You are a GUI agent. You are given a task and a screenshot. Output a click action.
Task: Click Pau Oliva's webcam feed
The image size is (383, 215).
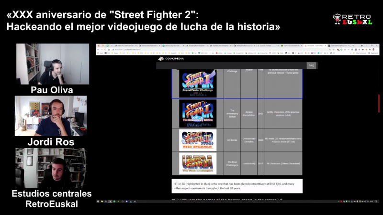tap(53, 64)
